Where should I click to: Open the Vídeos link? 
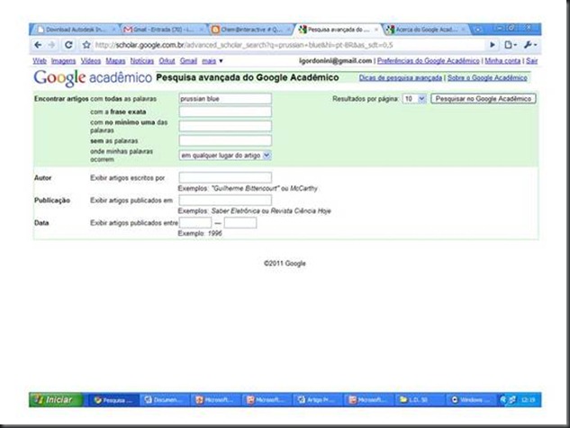pos(91,61)
